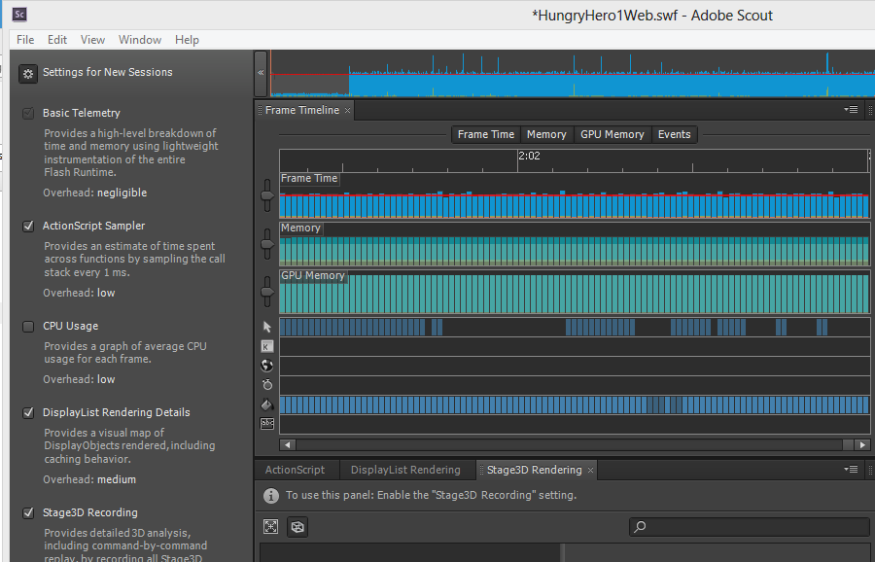This screenshot has width=875, height=562.
Task: Toggle Basic Telemetry checkbox
Action: [x=28, y=114]
